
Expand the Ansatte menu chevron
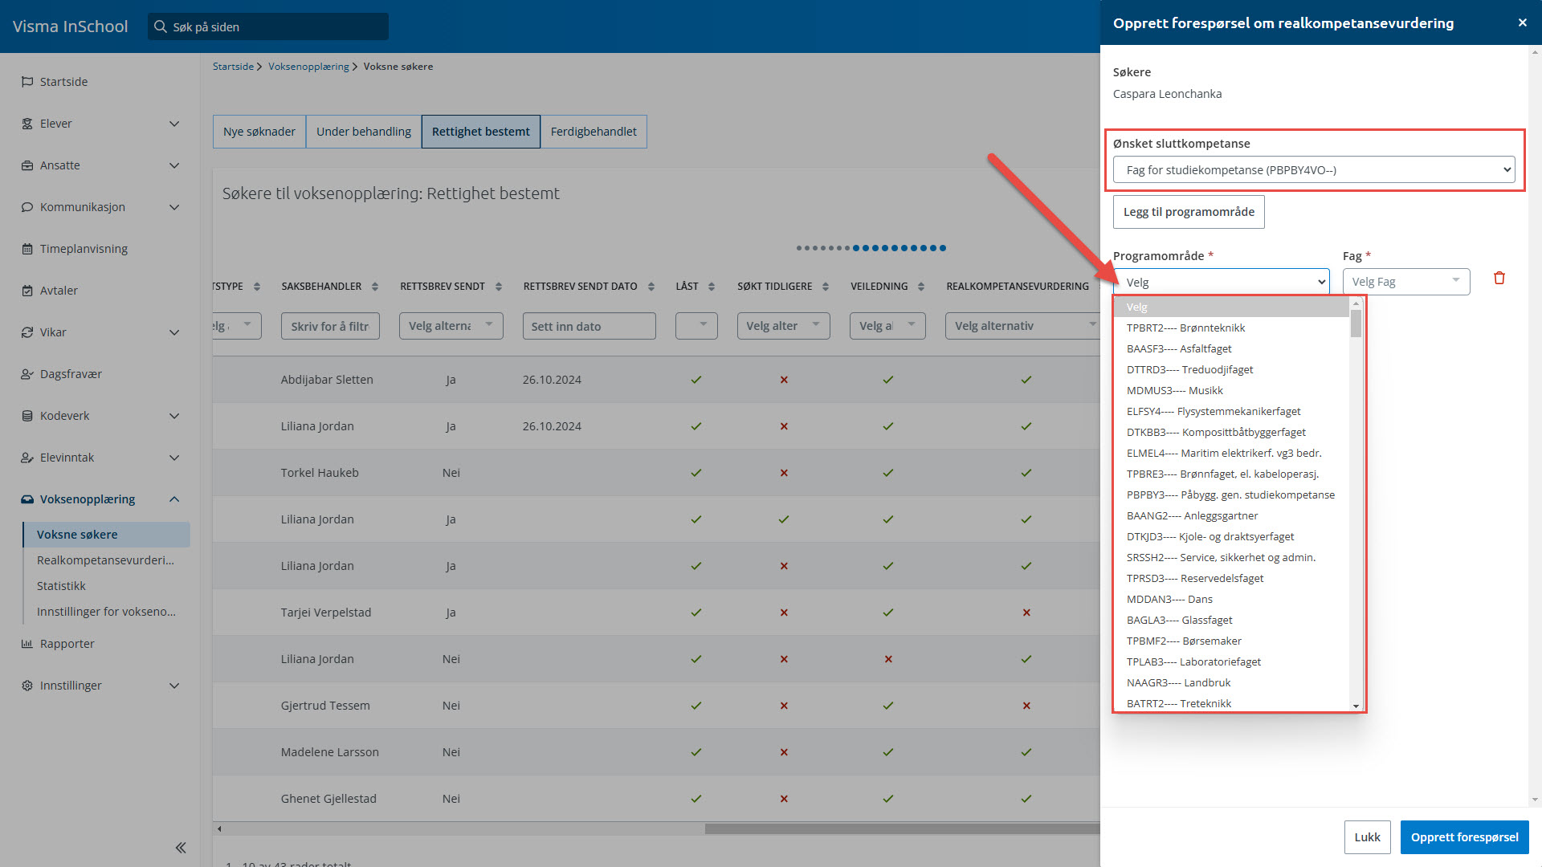[174, 165]
